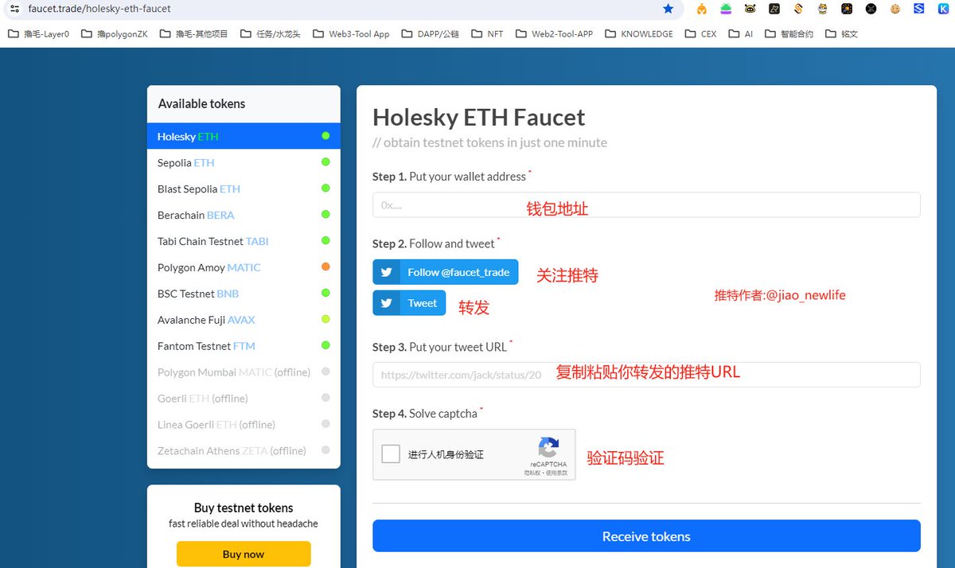This screenshot has width=955, height=568.
Task: Open site information icon beside the URL
Action: click(x=14, y=9)
